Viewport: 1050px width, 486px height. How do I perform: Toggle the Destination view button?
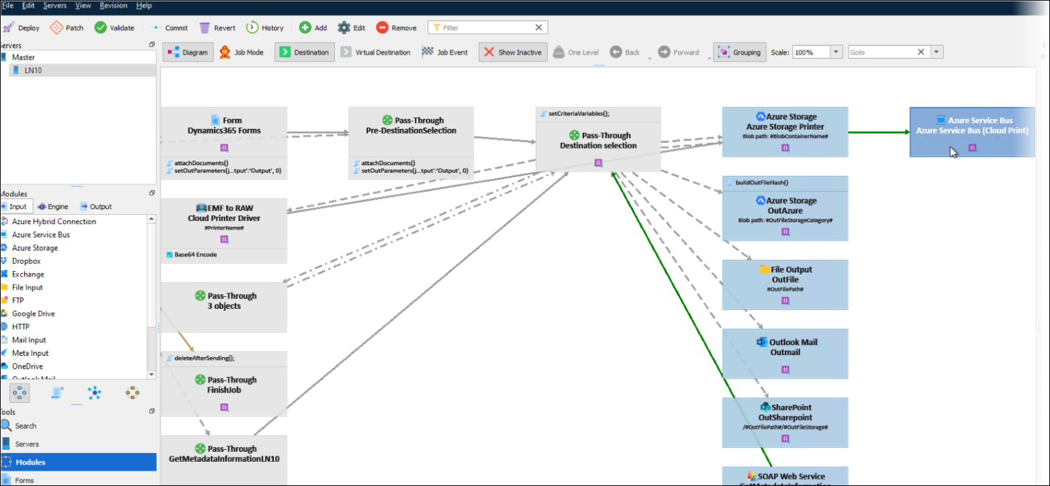pos(304,52)
